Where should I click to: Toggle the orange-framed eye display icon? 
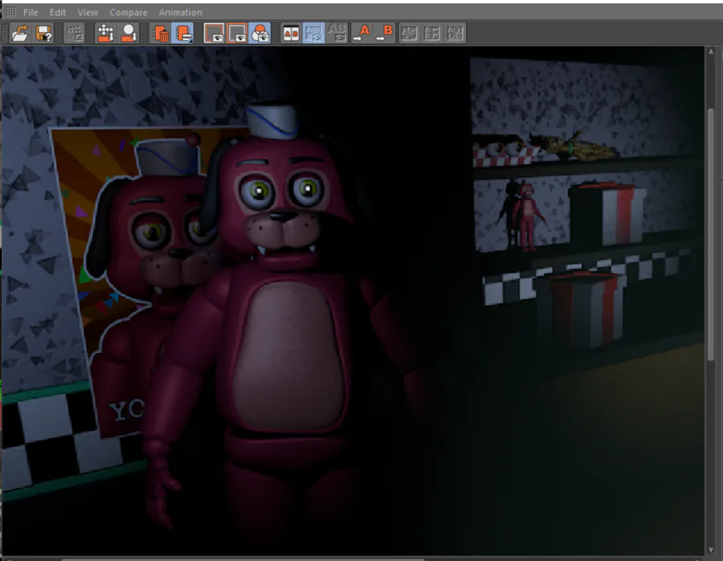click(x=237, y=33)
